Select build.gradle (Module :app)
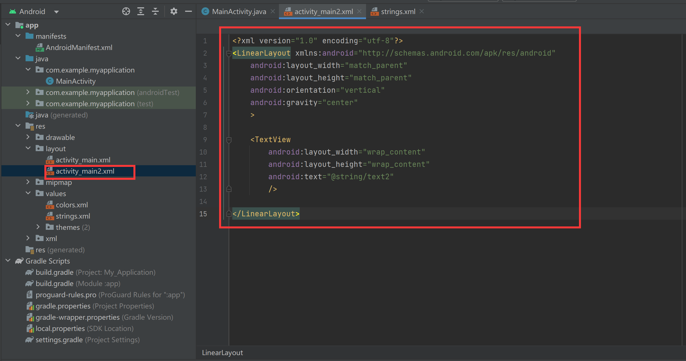Image resolution: width=686 pixels, height=361 pixels. pyautogui.click(x=78, y=283)
